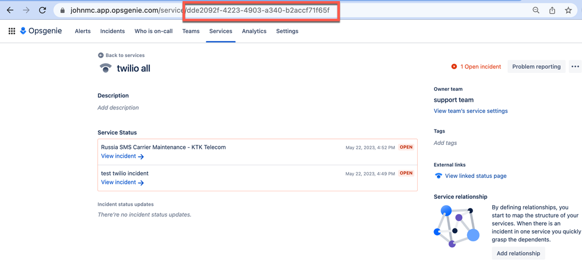Image resolution: width=582 pixels, height=264 pixels.
Task: Click the status page icon beside View linked status page
Action: coord(438,176)
